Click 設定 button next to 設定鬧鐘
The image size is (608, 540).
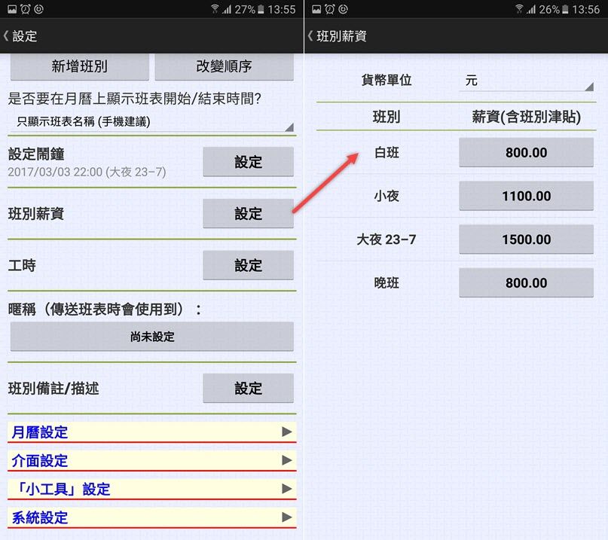point(248,162)
